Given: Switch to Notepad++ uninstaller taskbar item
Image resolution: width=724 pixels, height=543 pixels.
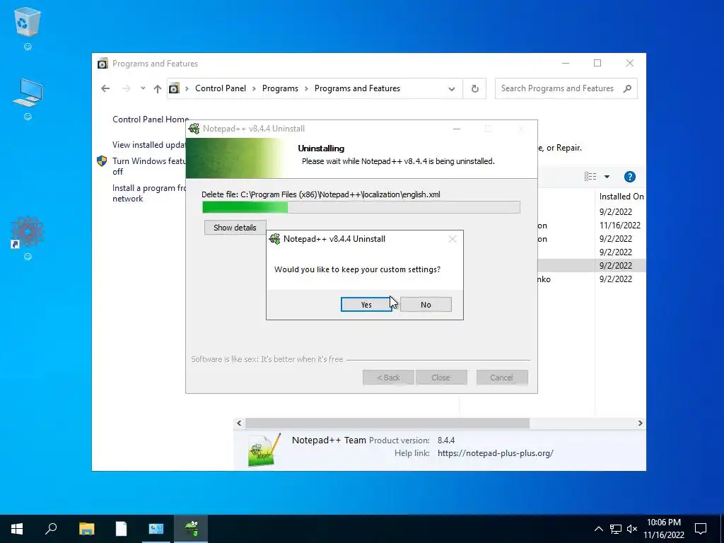Looking at the screenshot, I should (191, 529).
